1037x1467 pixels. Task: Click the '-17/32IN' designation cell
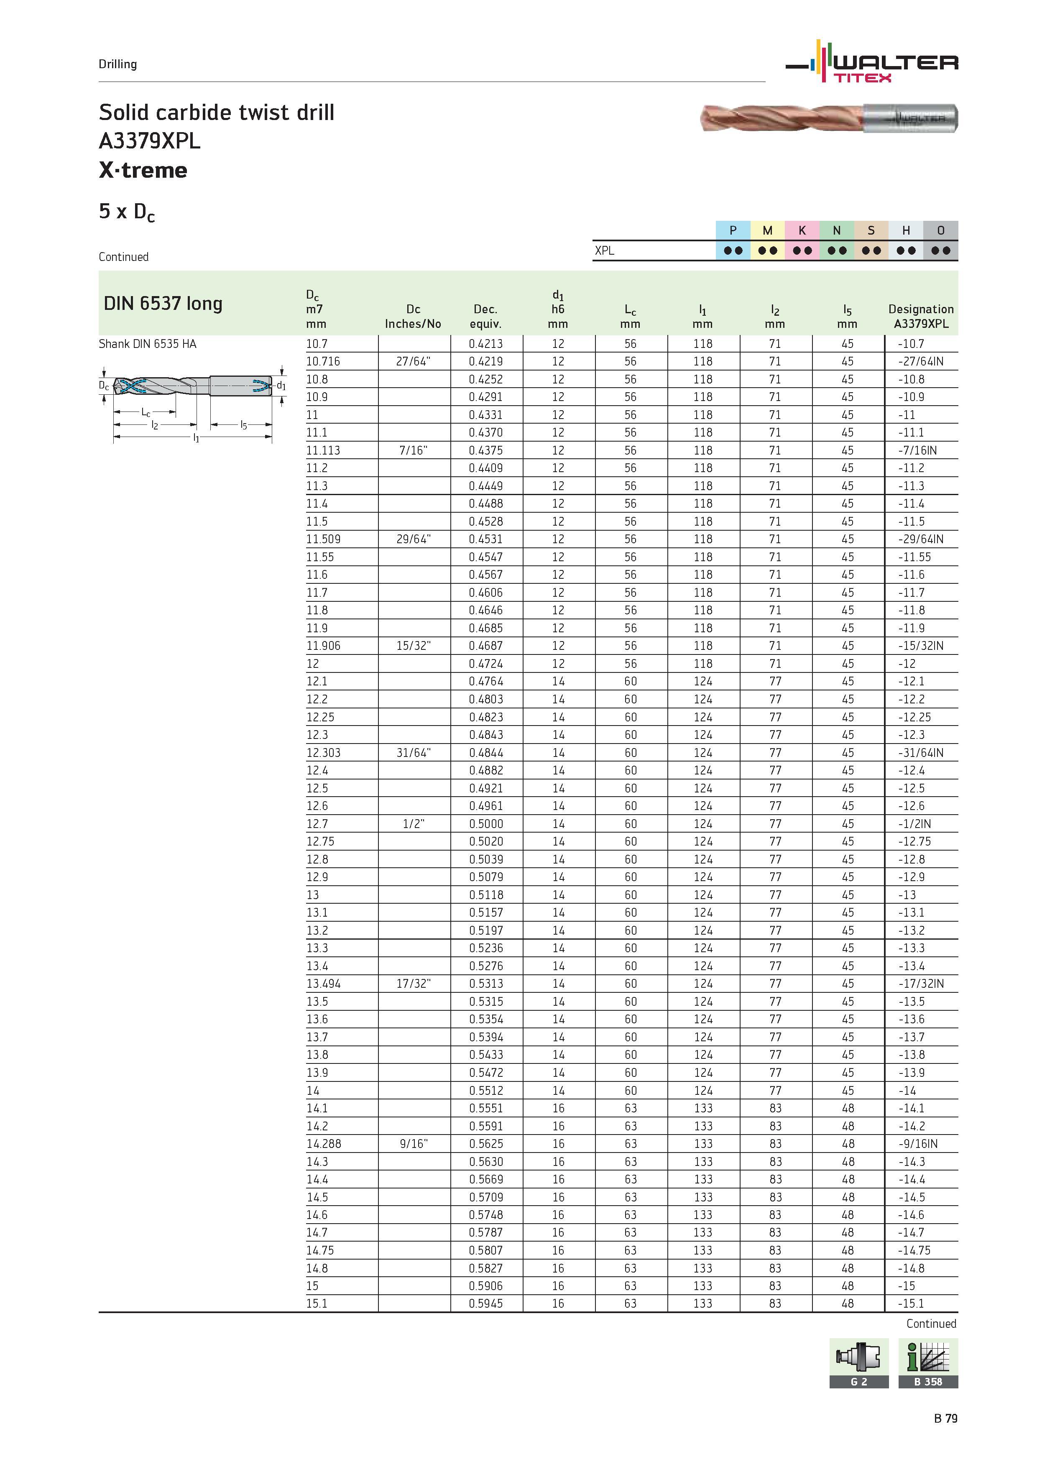[x=921, y=984]
